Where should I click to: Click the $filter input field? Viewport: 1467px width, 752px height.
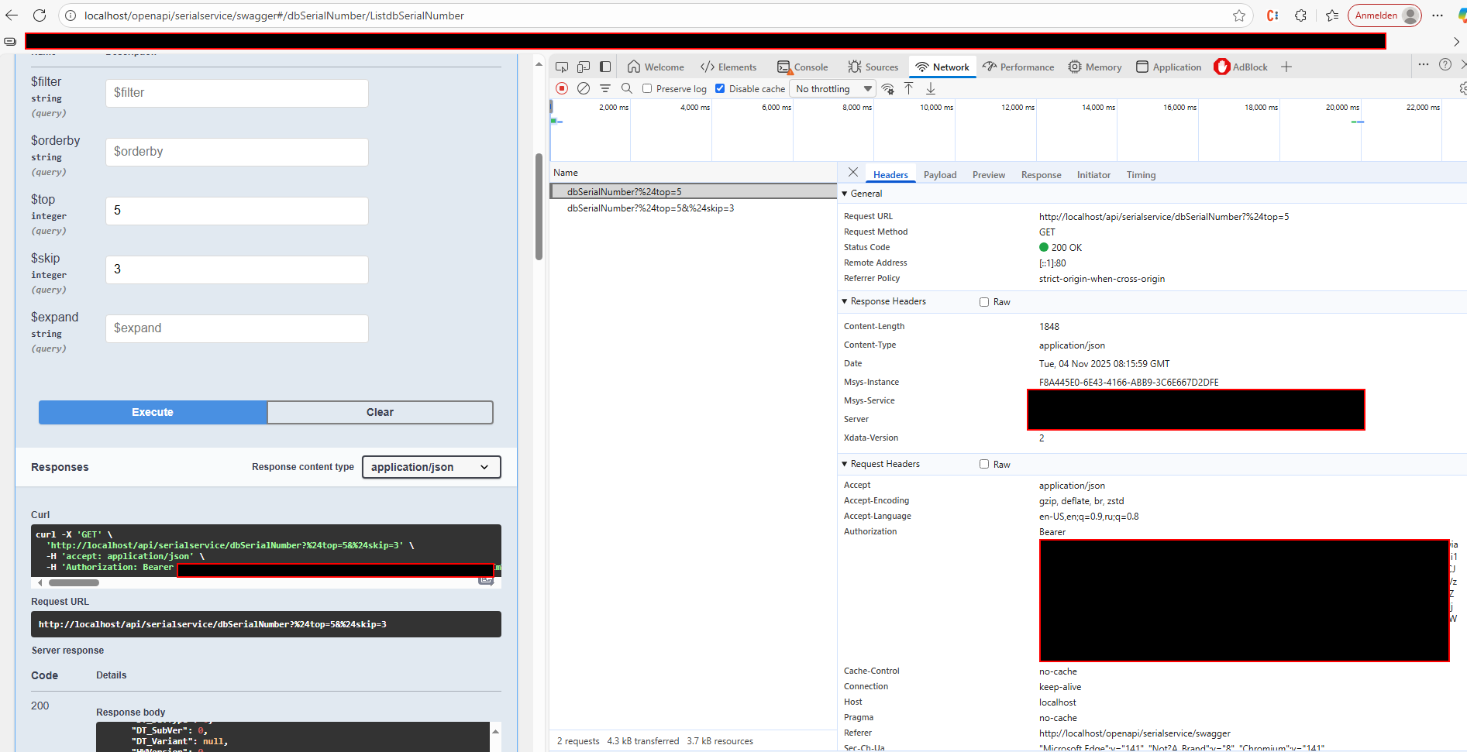click(236, 93)
